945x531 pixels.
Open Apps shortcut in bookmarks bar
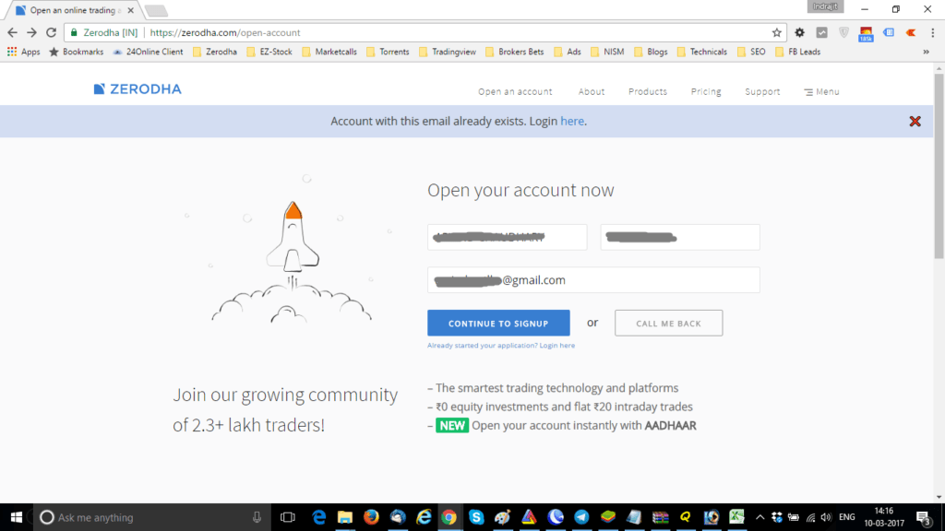(23, 52)
